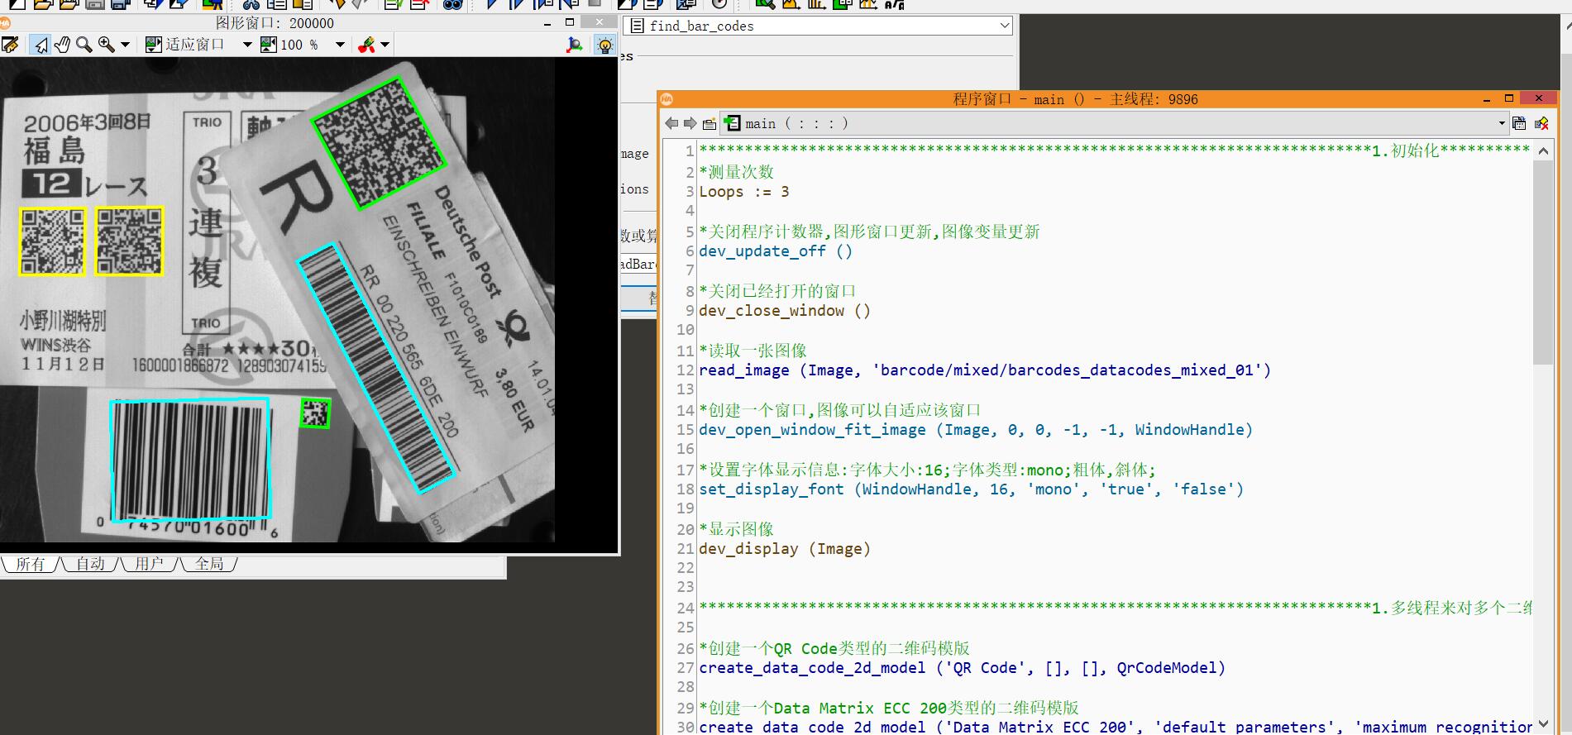Click the code line 'dev_update_off ()'

pos(776,251)
